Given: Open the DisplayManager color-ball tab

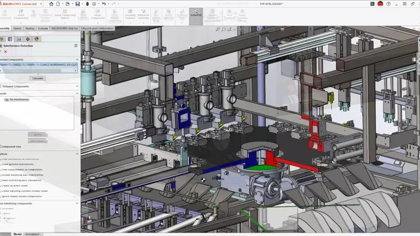Looking at the screenshot, I should [36, 39].
